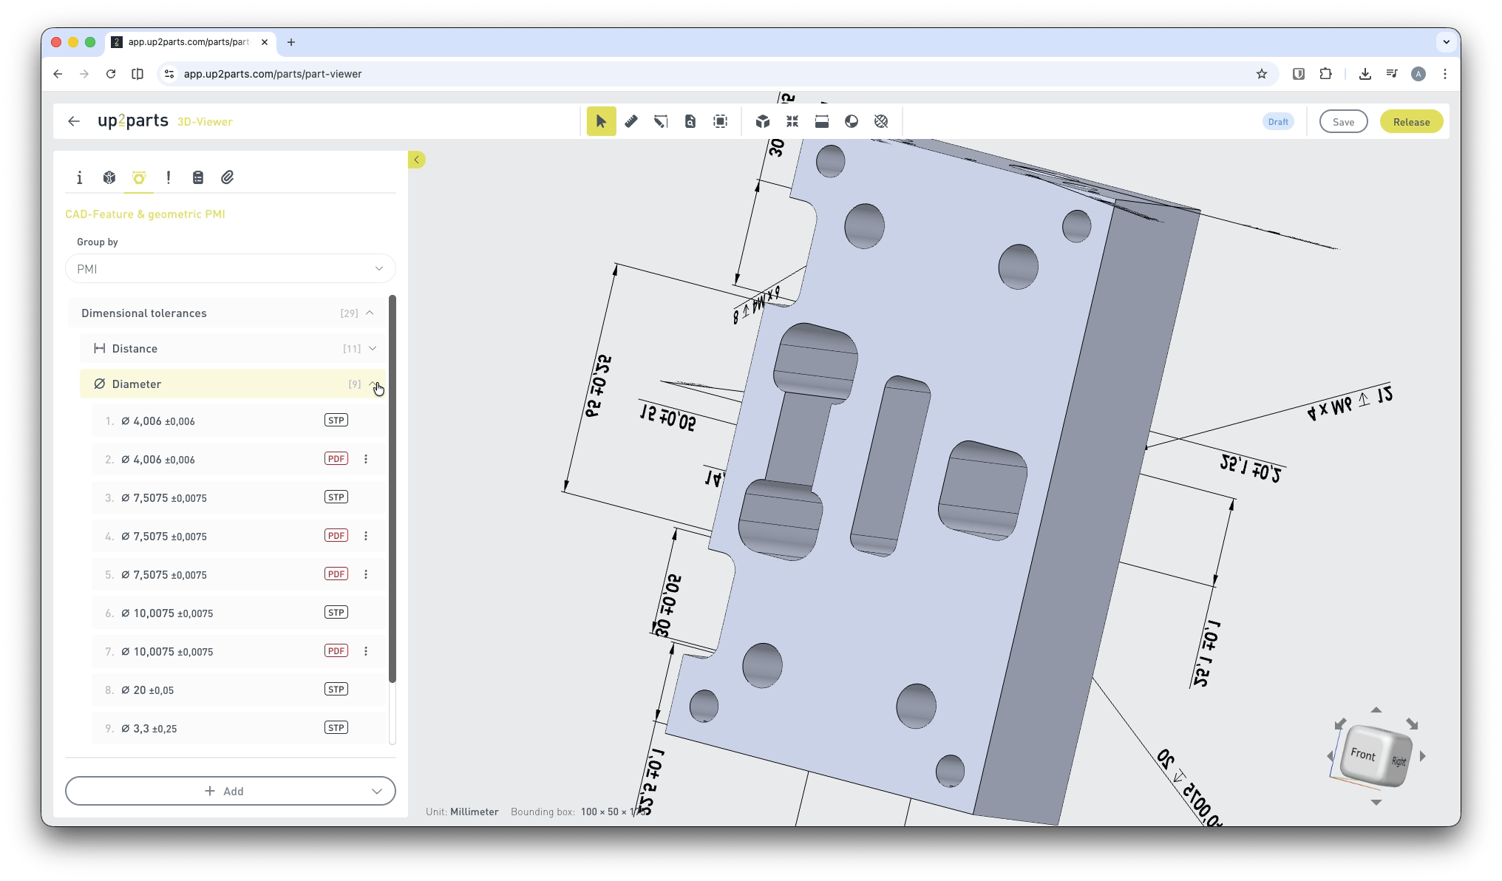1502x881 pixels.
Task: Expand the Distance tolerance group
Action: click(x=372, y=348)
